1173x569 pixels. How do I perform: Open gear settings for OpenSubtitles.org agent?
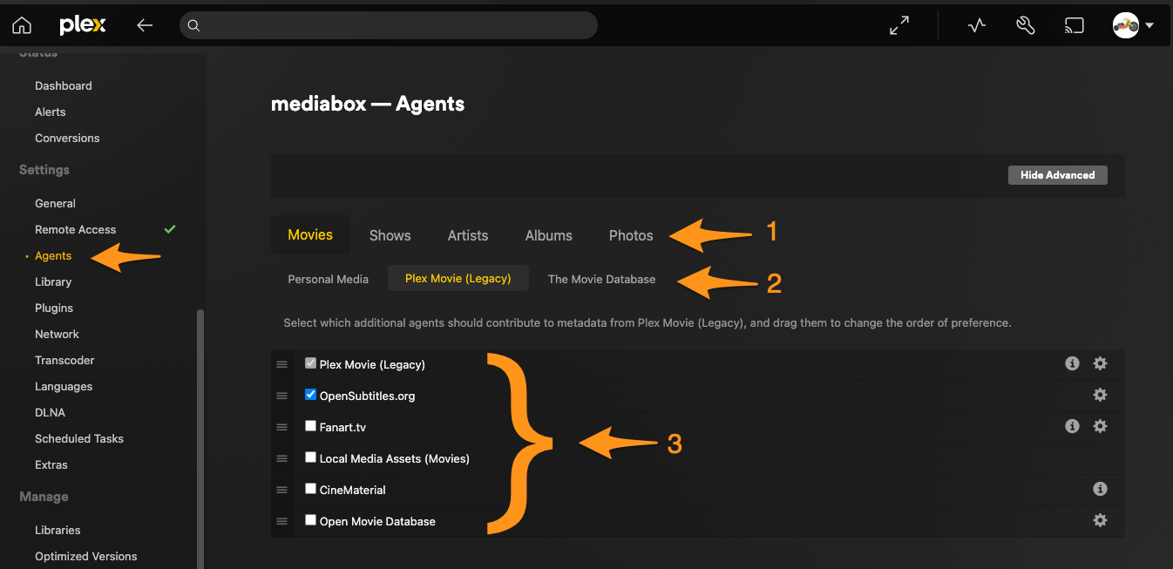coord(1100,395)
